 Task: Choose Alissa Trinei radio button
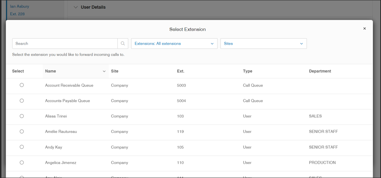[22, 116]
